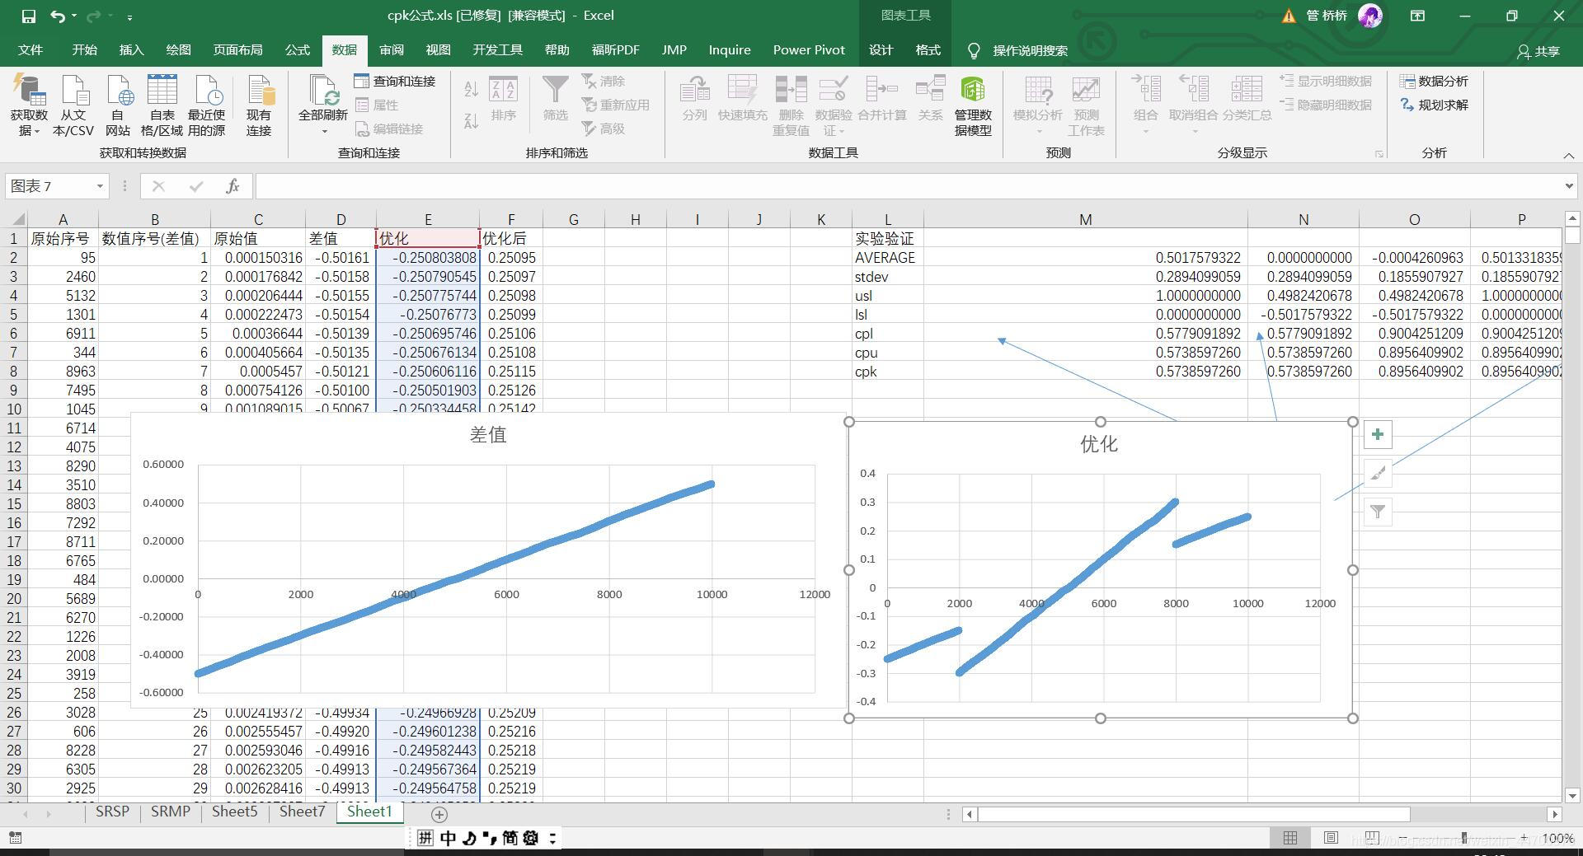Switch to the Power Pivot tab

[809, 50]
